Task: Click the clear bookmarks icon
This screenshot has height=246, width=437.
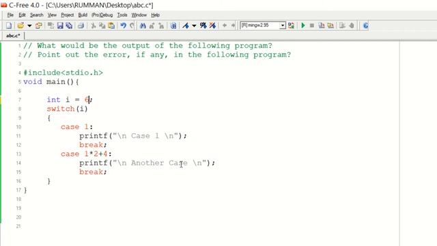Action: click(212, 26)
